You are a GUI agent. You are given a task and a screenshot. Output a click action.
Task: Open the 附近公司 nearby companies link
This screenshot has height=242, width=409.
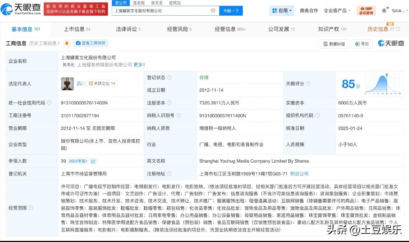pyautogui.click(x=299, y=174)
